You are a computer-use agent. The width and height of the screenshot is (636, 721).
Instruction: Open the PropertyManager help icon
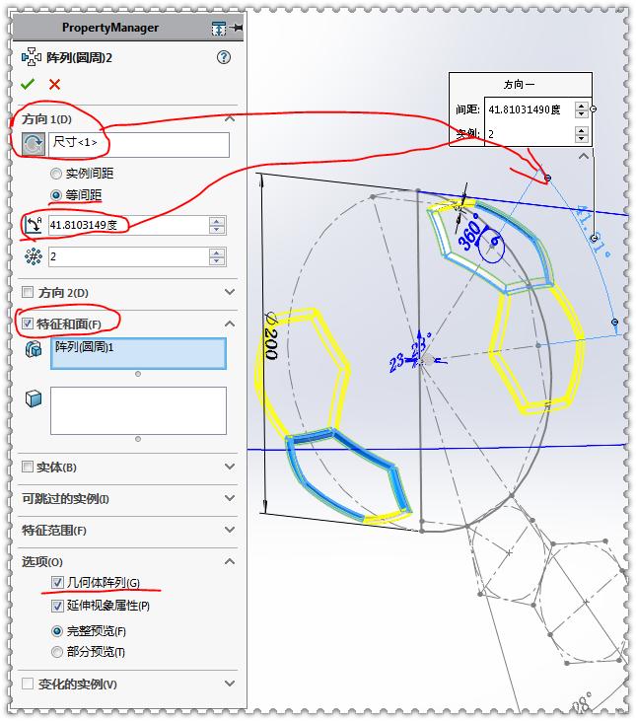point(223,57)
